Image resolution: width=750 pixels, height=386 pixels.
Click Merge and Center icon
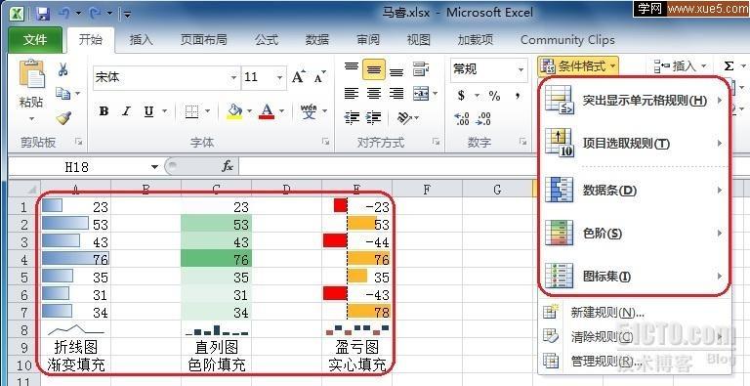[421, 94]
